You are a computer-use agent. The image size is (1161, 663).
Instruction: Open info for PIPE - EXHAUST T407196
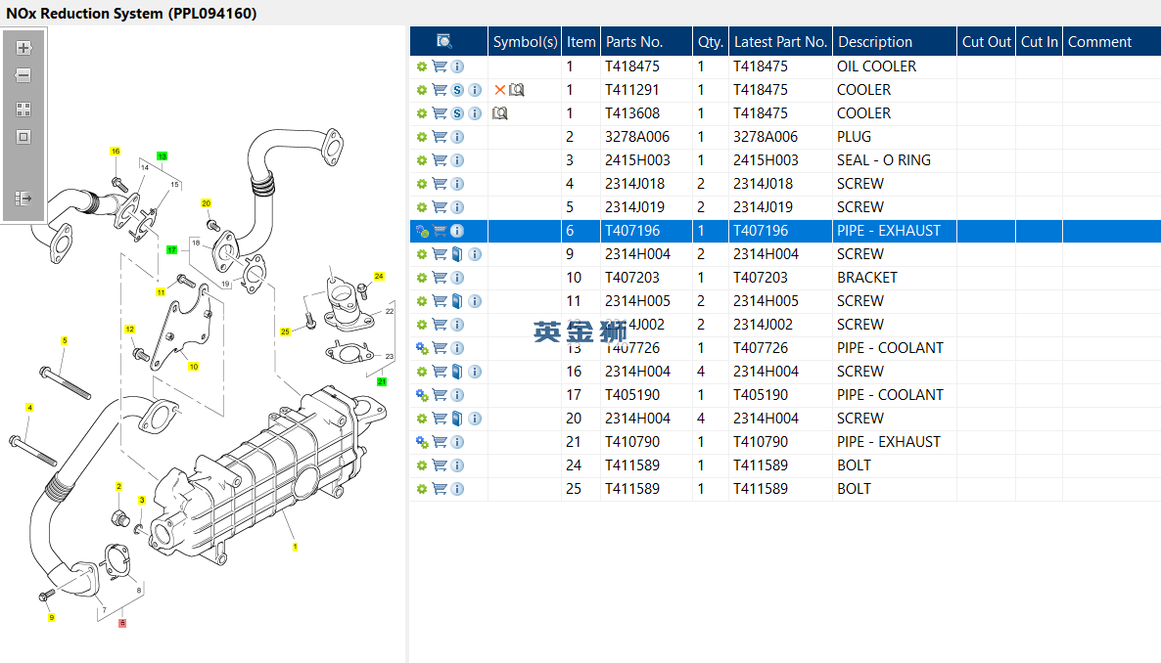tap(457, 231)
